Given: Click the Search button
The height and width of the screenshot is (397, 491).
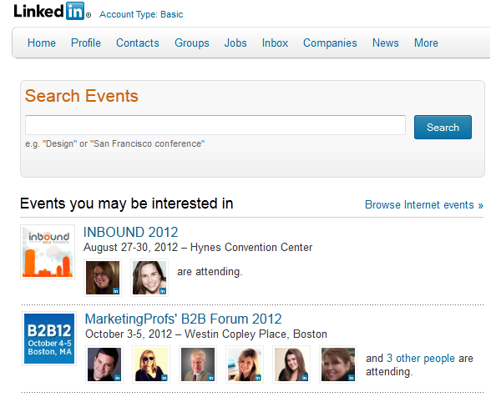Looking at the screenshot, I should tap(443, 127).
